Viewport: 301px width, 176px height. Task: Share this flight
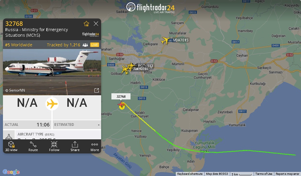[75, 146]
